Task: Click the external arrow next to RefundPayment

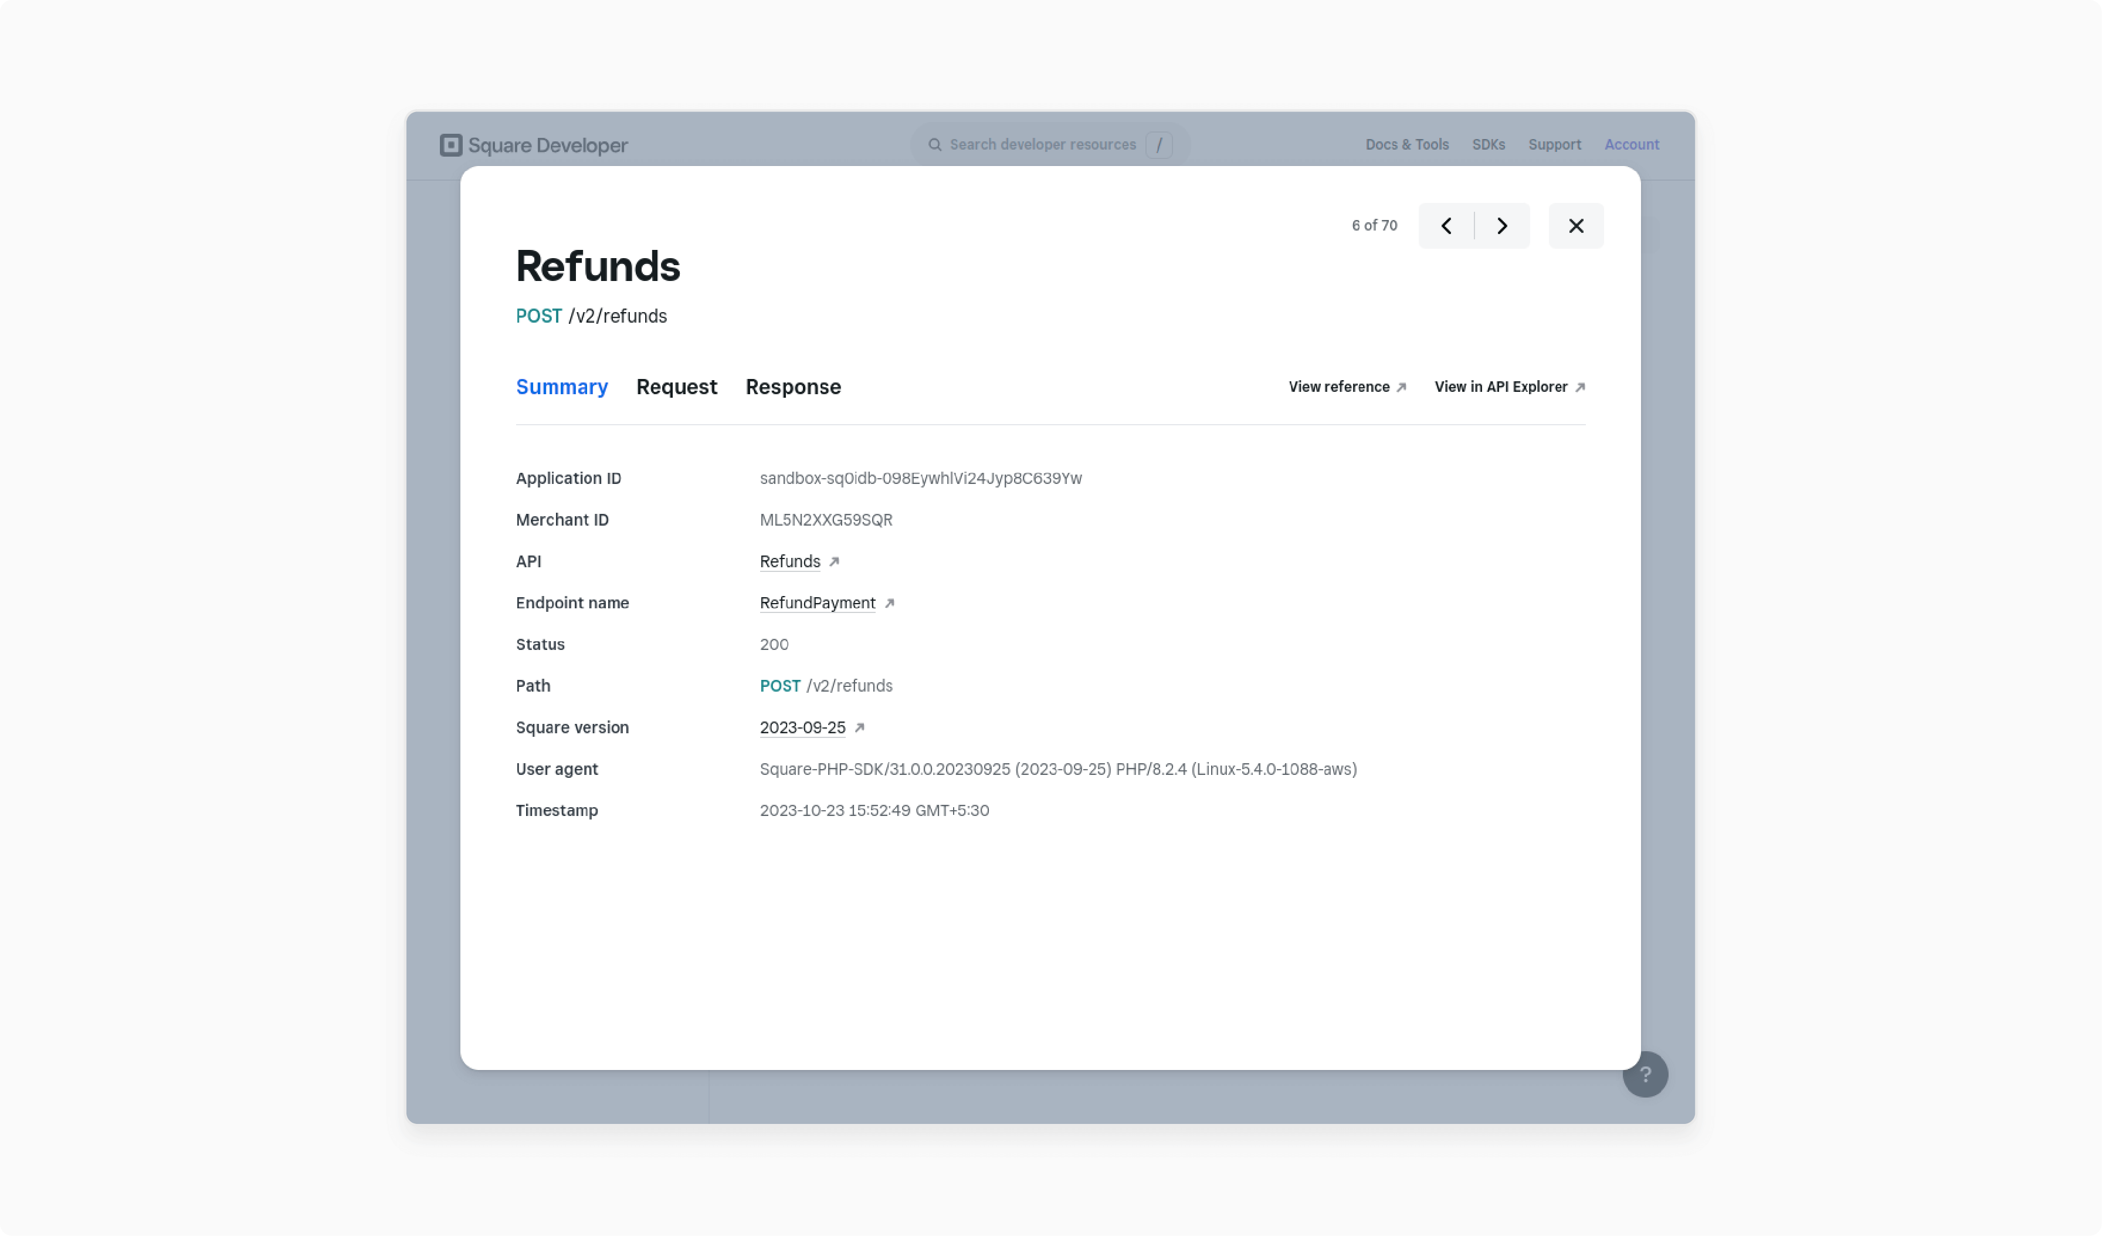Action: [x=889, y=604]
